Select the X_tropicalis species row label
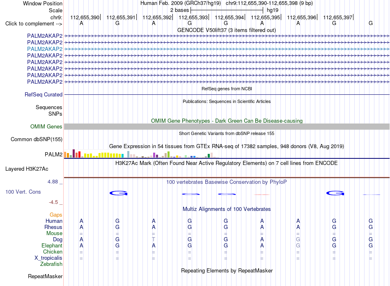This screenshot has height=286, width=390. coord(48,258)
